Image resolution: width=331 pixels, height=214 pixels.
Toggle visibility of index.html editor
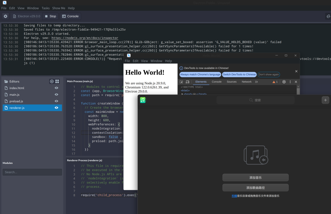(x=56, y=88)
